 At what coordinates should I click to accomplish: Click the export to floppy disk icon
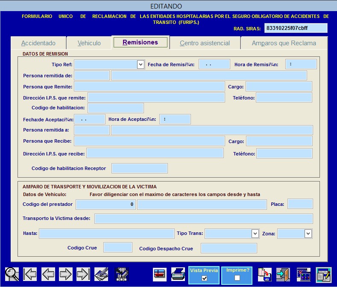[x=264, y=275]
